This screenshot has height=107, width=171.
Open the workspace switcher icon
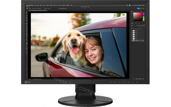click(143, 9)
